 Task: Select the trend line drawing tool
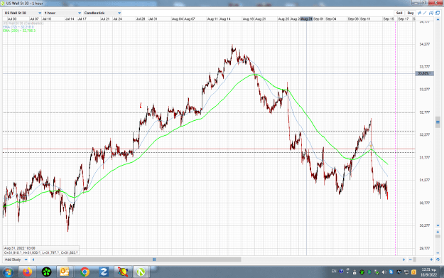pyautogui.click(x=425, y=13)
